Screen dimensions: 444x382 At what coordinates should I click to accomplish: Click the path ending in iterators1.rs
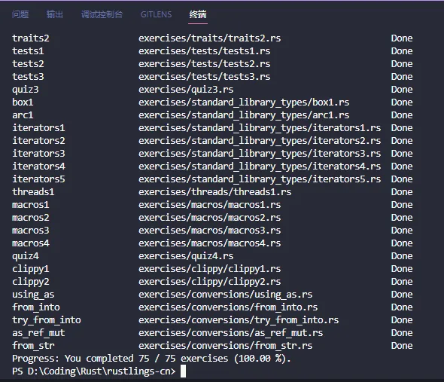pyautogui.click(x=260, y=127)
